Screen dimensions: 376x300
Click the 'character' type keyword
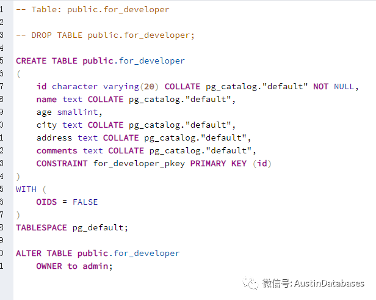75,86
